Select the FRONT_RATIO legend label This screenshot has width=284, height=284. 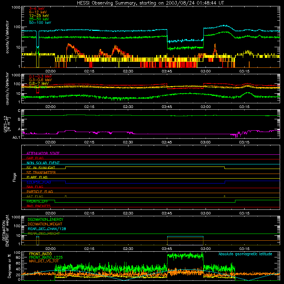coord(40,254)
